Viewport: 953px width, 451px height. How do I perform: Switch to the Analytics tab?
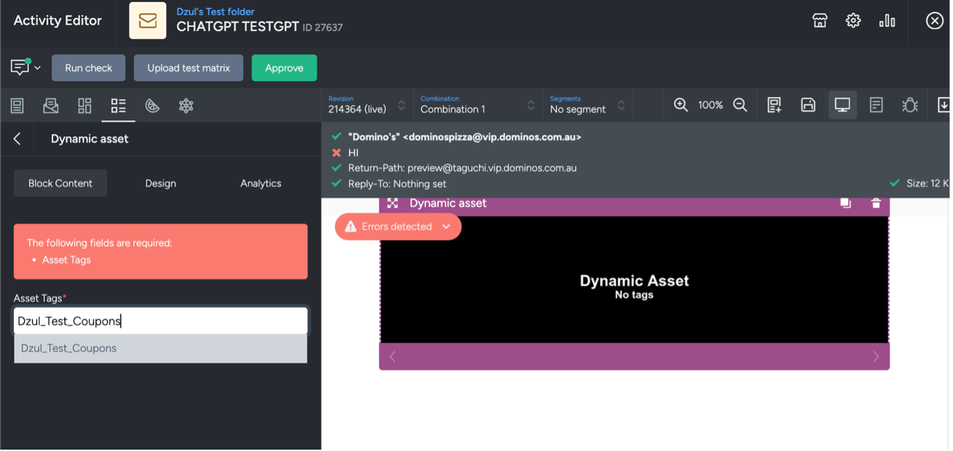[260, 184]
